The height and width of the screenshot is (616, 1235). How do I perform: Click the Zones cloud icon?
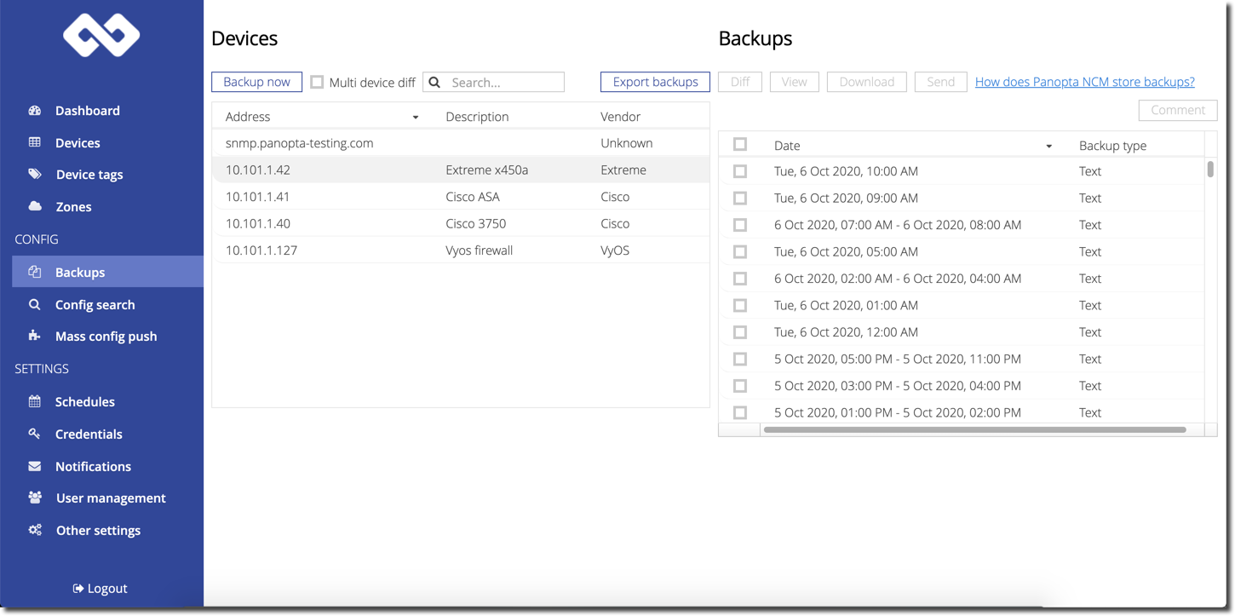(35, 206)
